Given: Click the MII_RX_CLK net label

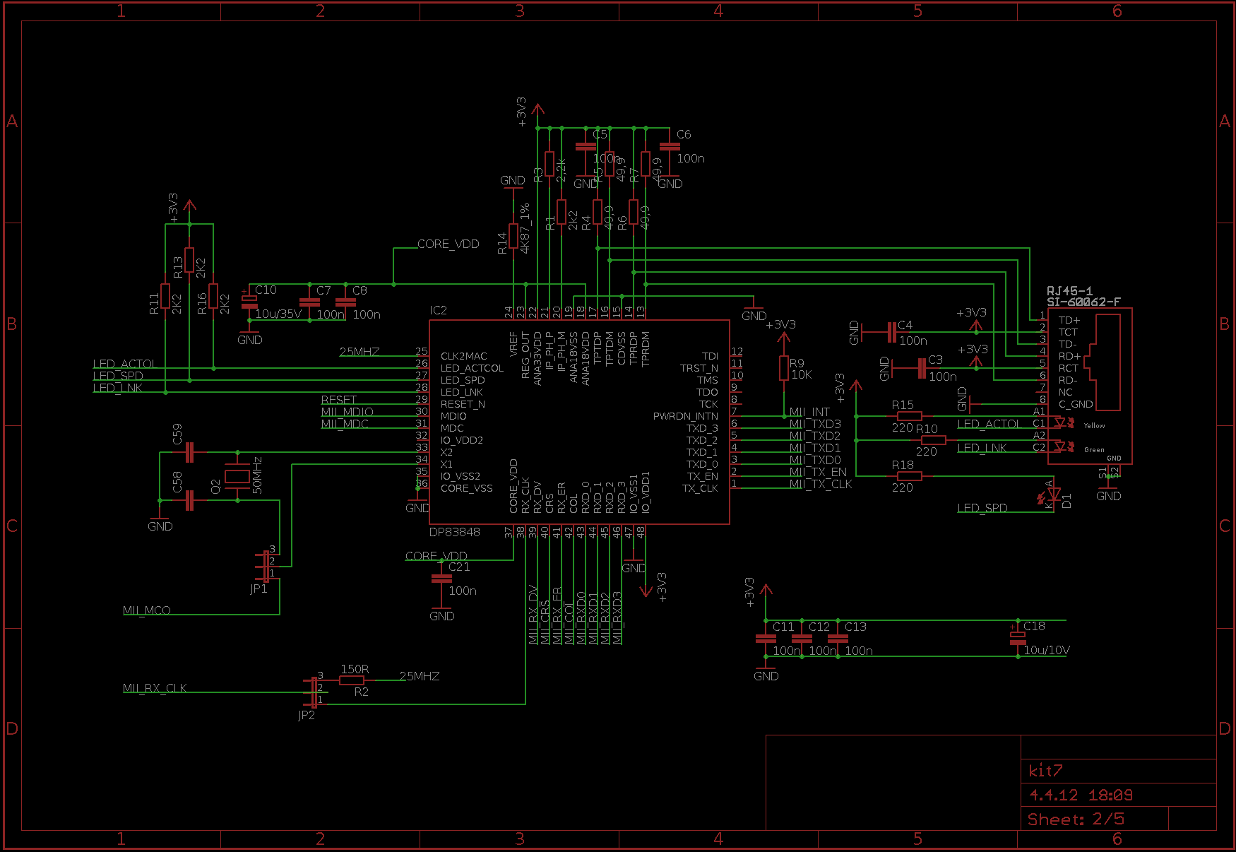Looking at the screenshot, I should (155, 688).
